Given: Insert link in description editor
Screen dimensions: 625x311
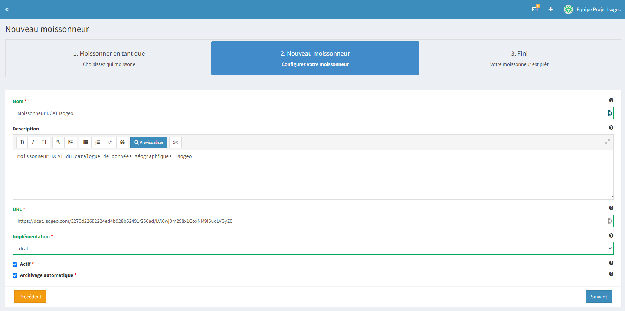Looking at the screenshot, I should [x=59, y=142].
